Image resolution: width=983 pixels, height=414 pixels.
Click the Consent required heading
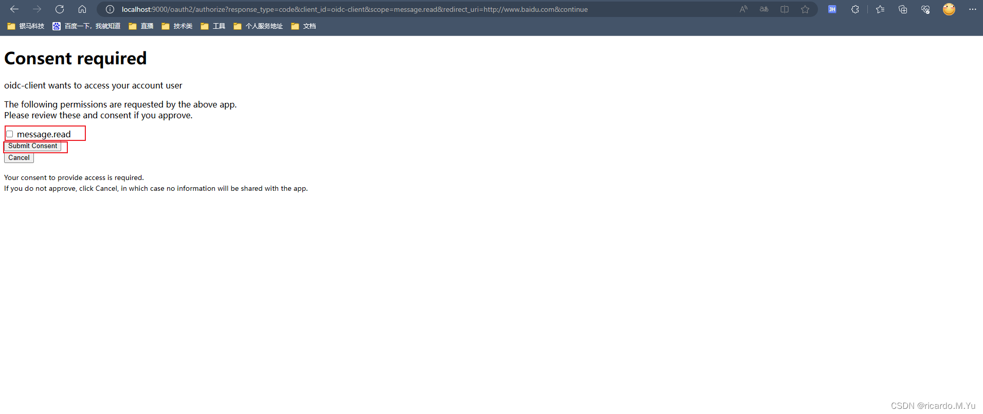coord(76,59)
